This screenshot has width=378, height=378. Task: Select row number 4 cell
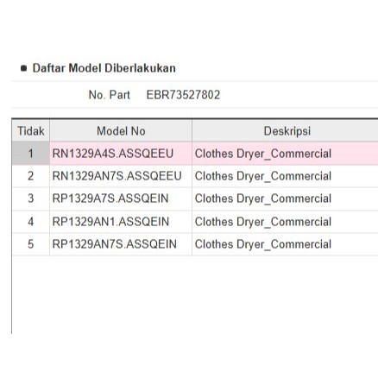(30, 222)
